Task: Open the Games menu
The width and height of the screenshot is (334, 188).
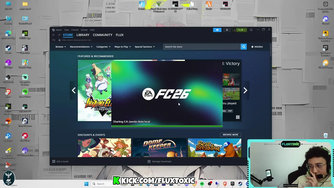Action: [x=84, y=30]
